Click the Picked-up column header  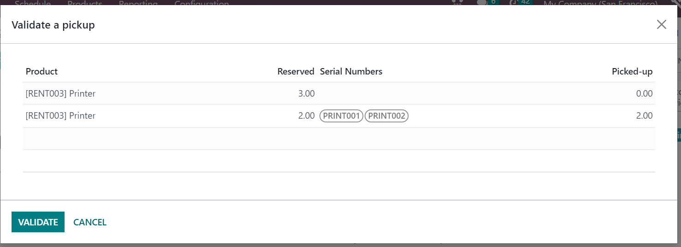point(632,71)
